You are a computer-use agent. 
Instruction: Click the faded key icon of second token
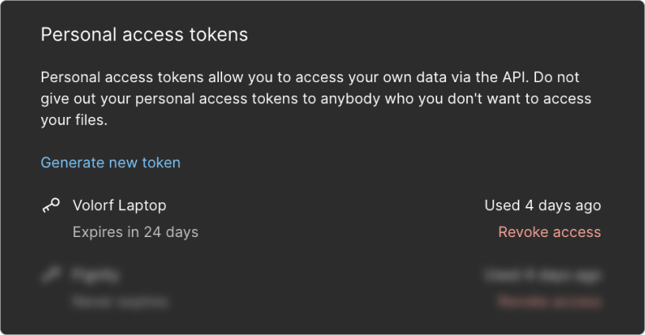pyautogui.click(x=51, y=275)
